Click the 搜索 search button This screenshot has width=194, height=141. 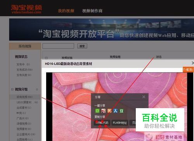[x=82, y=46]
